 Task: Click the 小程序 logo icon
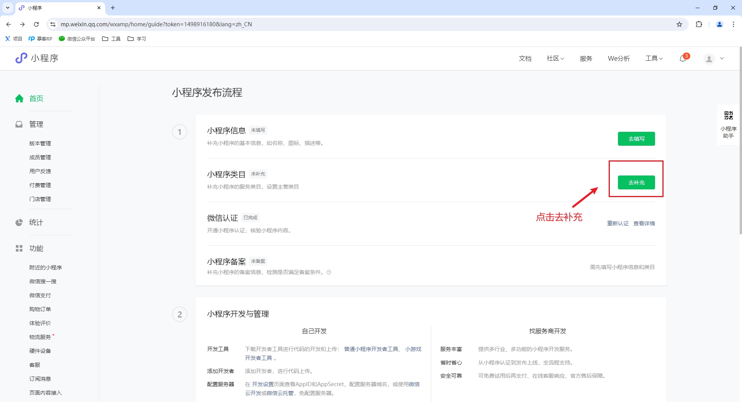21,58
